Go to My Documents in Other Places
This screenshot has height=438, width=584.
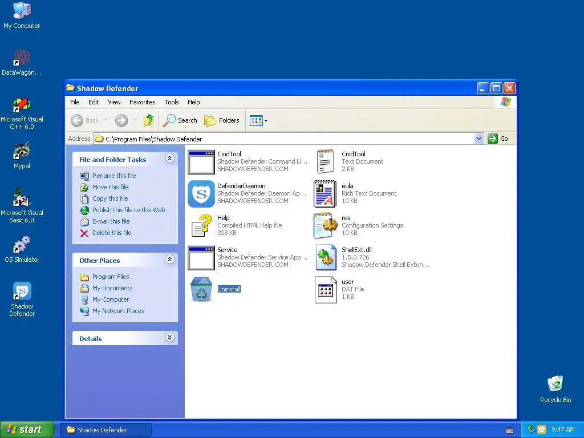[112, 288]
